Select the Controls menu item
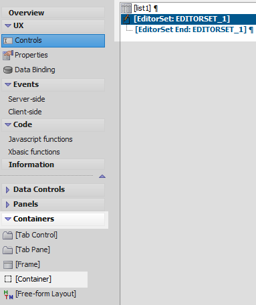 coord(53,41)
